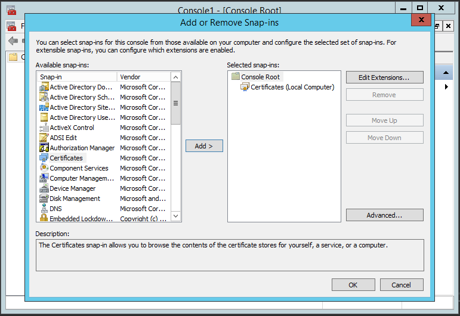Pick the Computer Management snap-in icon
Image resolution: width=460 pixels, height=316 pixels.
coord(44,178)
